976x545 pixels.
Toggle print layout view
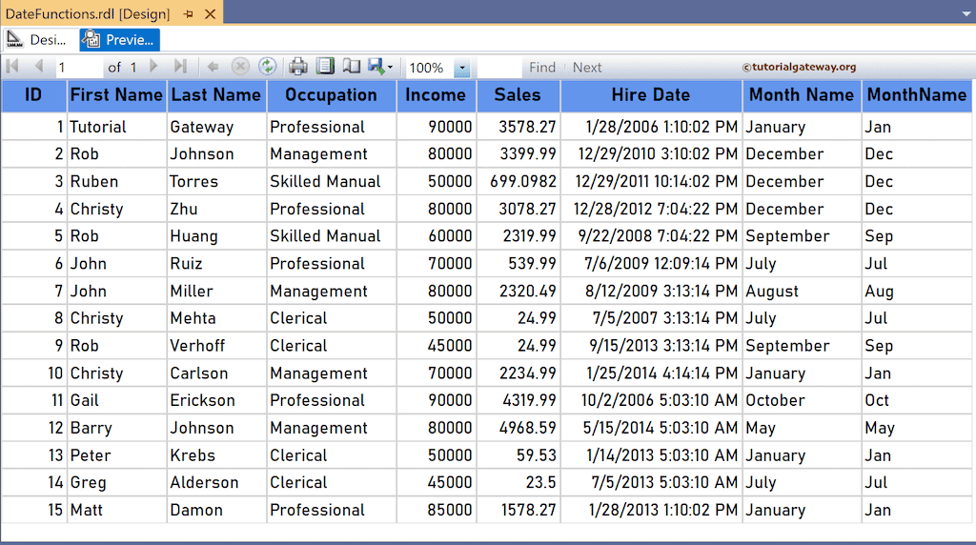tap(325, 66)
